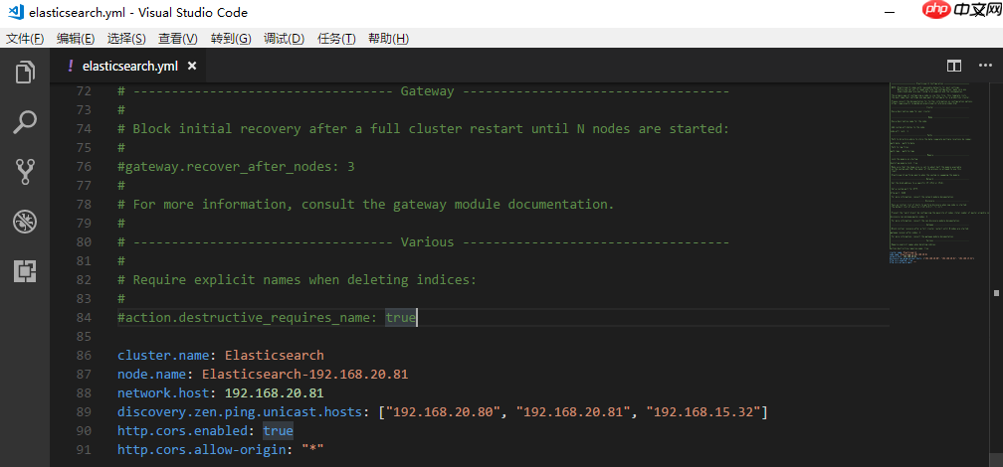The image size is (1003, 467).
Task: Open the 查看(V) menu
Action: (178, 39)
